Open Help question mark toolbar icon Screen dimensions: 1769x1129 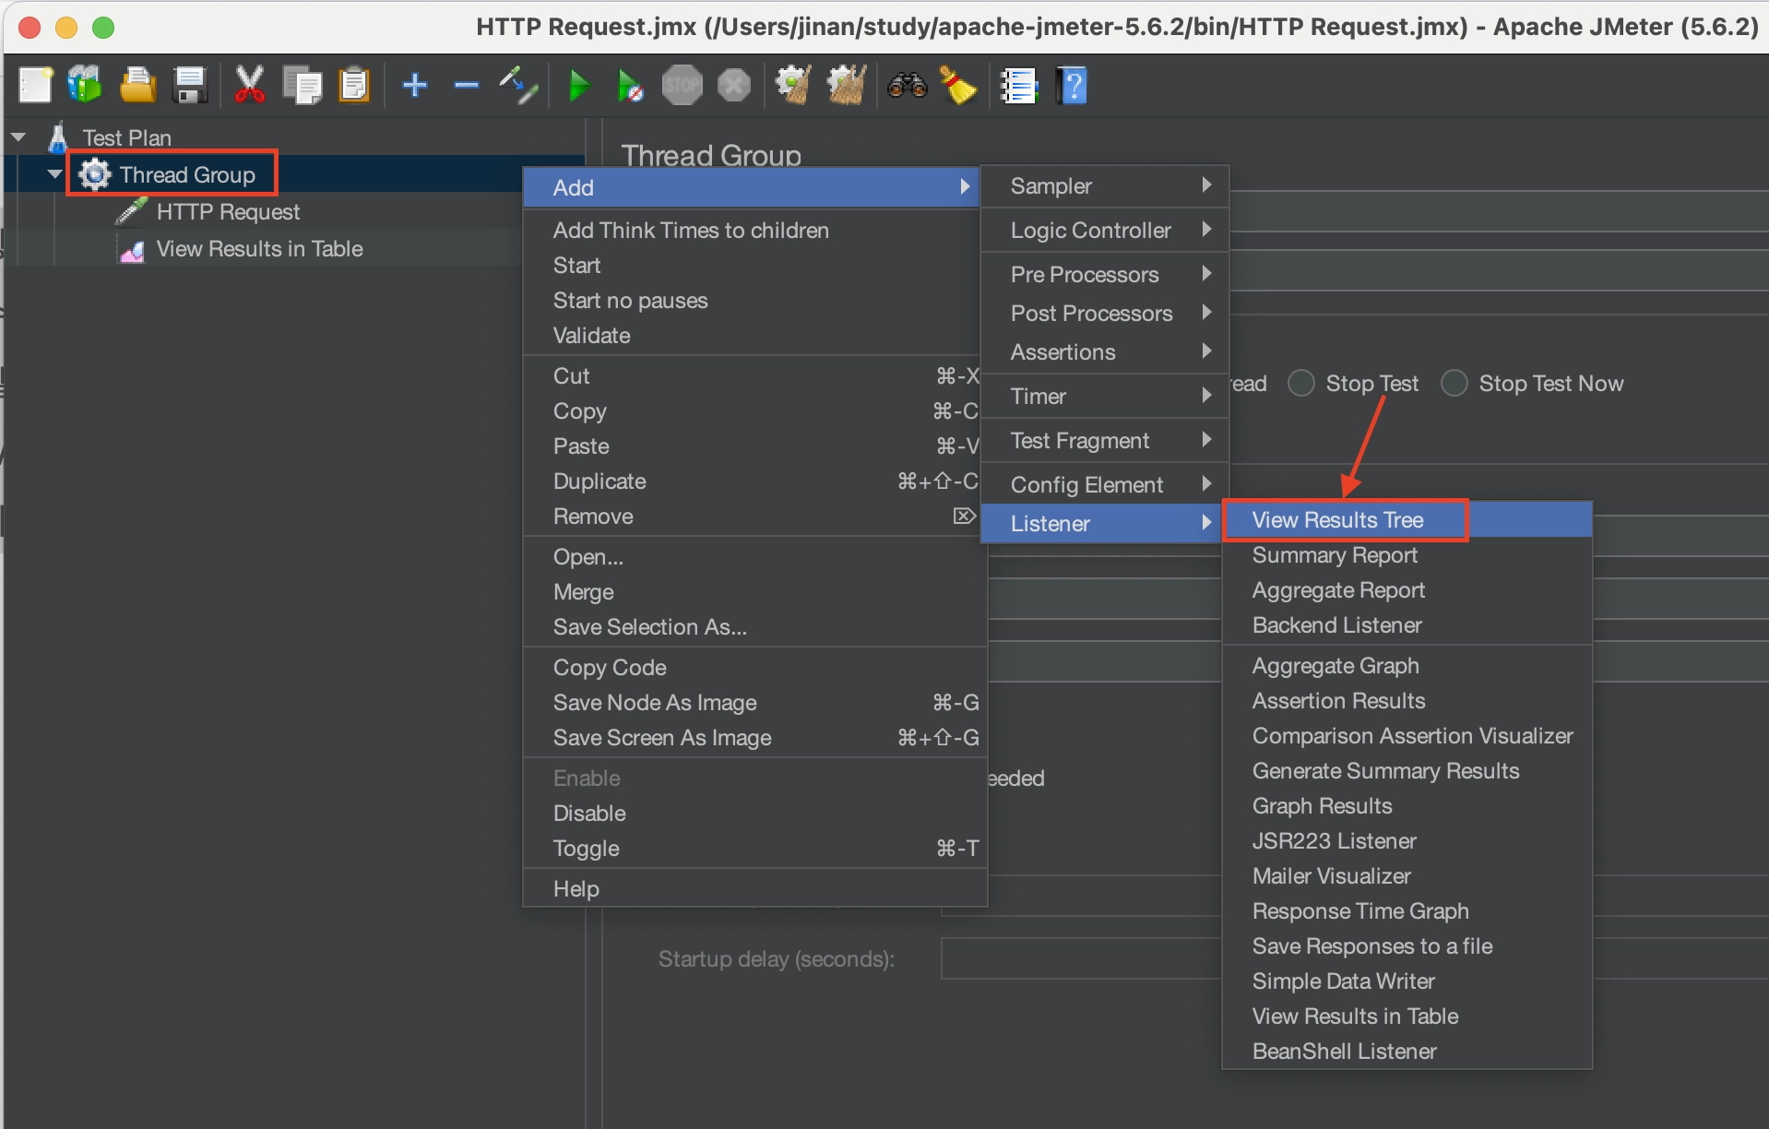(1073, 86)
